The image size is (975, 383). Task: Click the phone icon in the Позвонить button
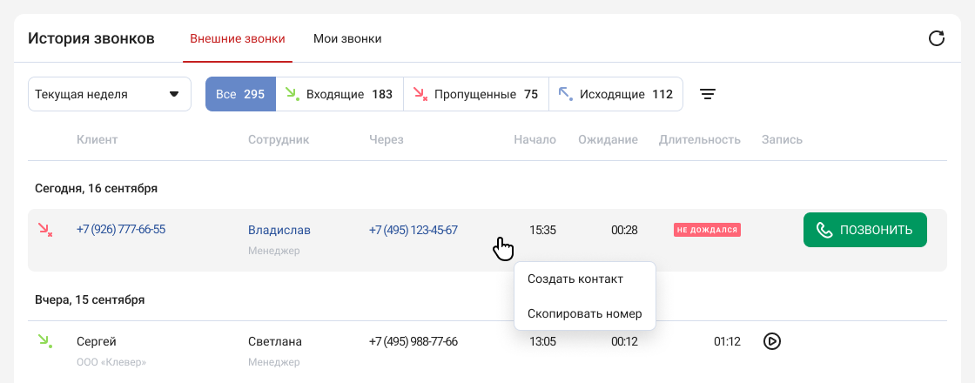[x=824, y=230]
